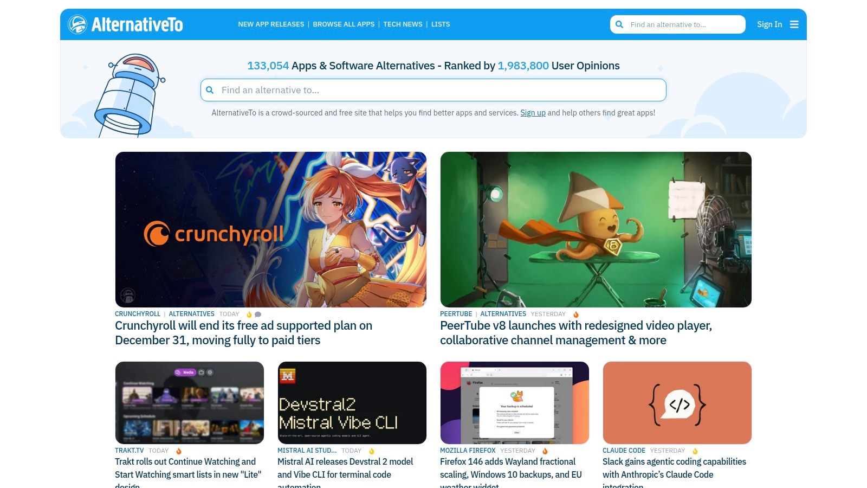This screenshot has height=488, width=867.
Task: Click the AlternativeTo logo icon
Action: click(x=77, y=24)
